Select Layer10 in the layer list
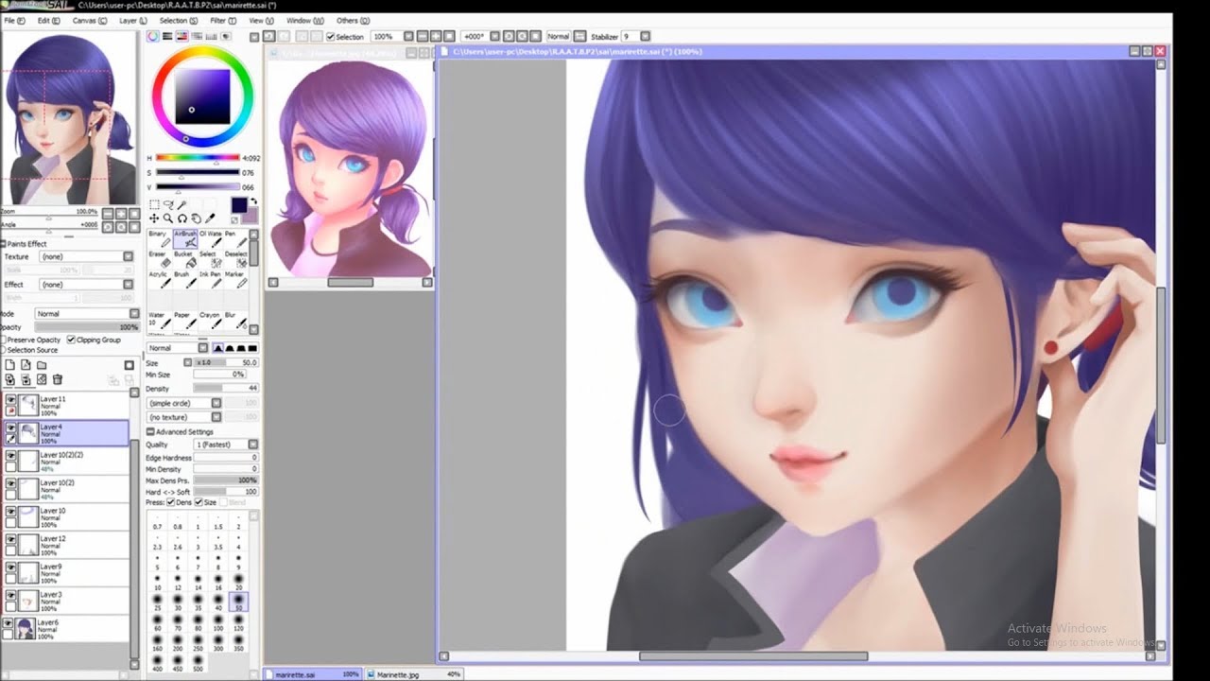This screenshot has height=681, width=1210. 66,517
